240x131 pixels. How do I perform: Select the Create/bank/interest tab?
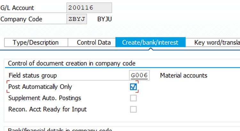click(150, 42)
